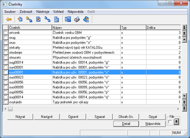The image size is (190, 138).
Task: Tick the checkbox for row ortvznik
Action: [5, 33]
